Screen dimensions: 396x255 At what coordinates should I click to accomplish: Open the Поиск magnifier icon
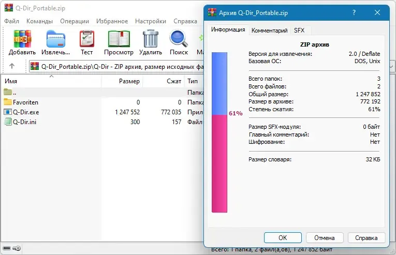179,39
